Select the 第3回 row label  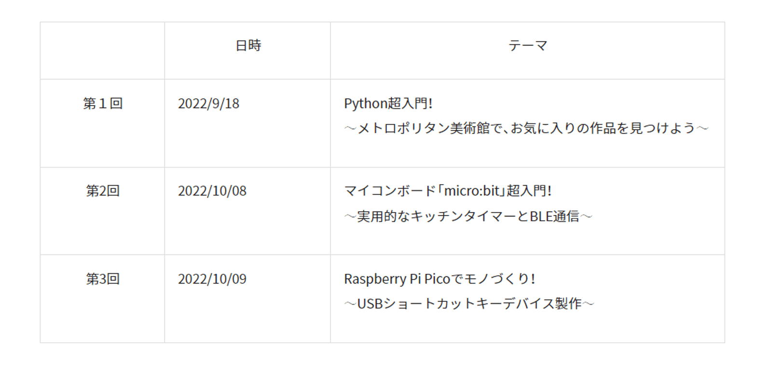click(x=103, y=279)
